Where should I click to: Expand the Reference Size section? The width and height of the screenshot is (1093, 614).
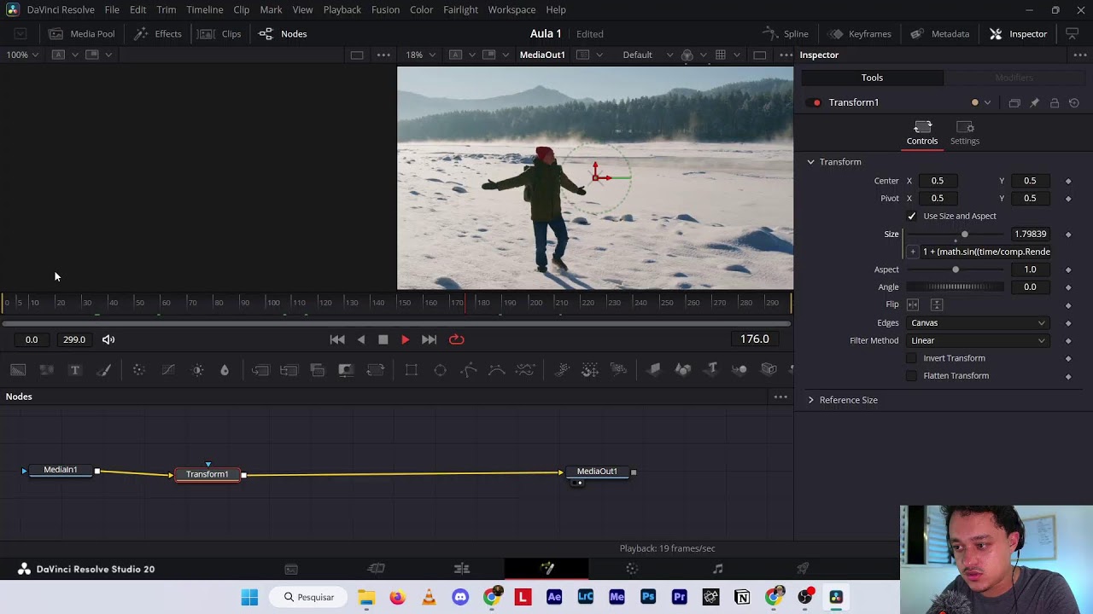811,400
